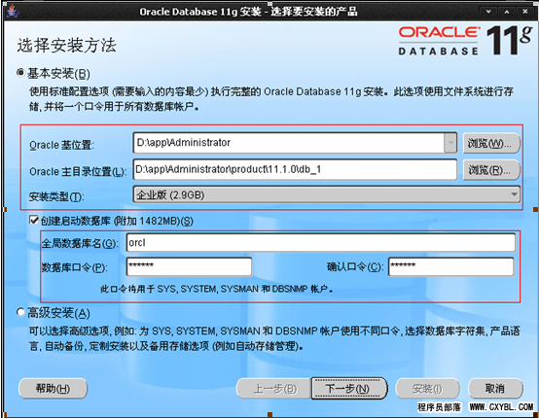Toggle the 创建启动数据库 checkbox
Viewport: 539px width, 419px height.
[x=34, y=220]
